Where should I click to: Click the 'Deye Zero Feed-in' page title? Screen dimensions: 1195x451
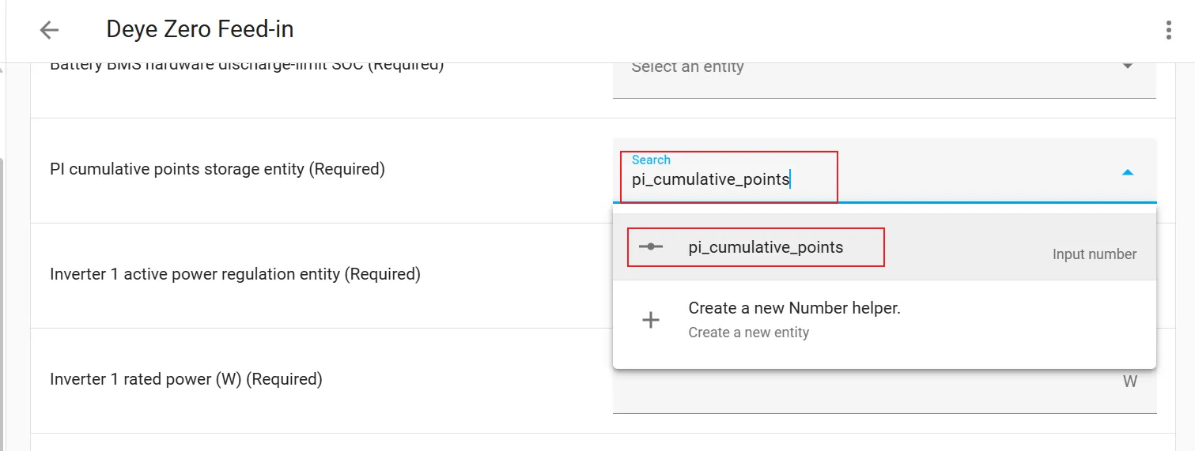[x=200, y=30]
